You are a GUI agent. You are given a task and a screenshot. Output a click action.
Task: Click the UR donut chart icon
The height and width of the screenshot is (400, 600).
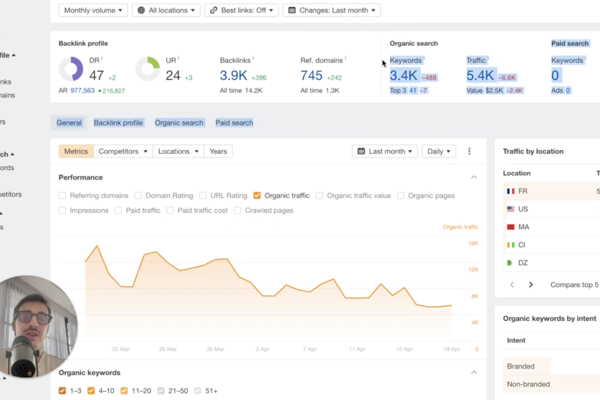(147, 69)
